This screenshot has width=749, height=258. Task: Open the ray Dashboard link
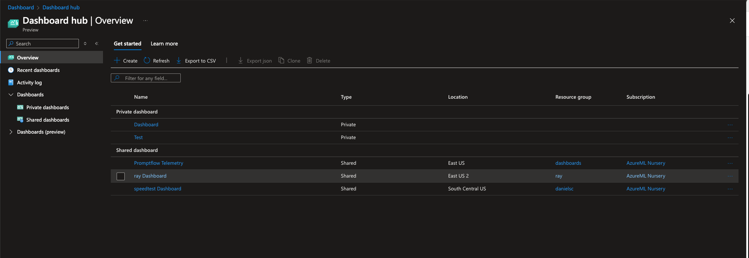coord(150,176)
